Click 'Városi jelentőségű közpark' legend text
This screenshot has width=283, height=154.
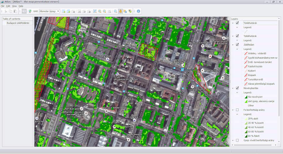pyautogui.click(x=261, y=84)
